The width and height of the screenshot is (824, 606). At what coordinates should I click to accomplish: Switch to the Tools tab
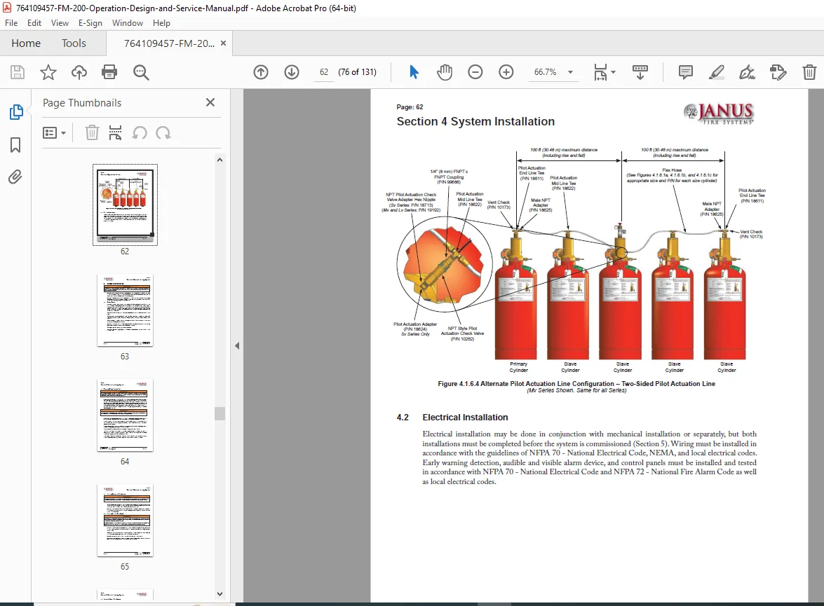74,43
